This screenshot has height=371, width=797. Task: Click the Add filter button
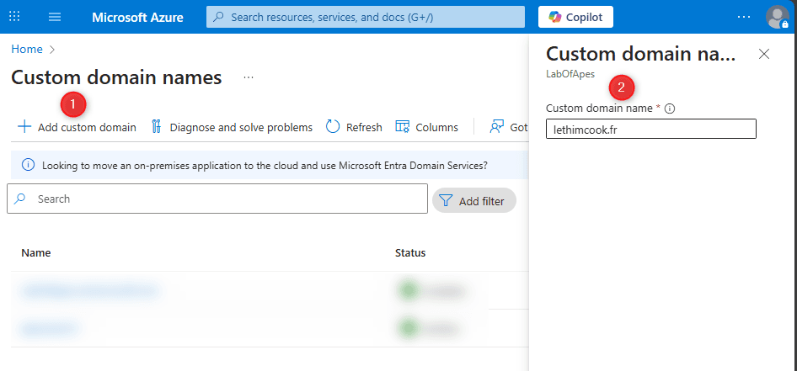[473, 201]
